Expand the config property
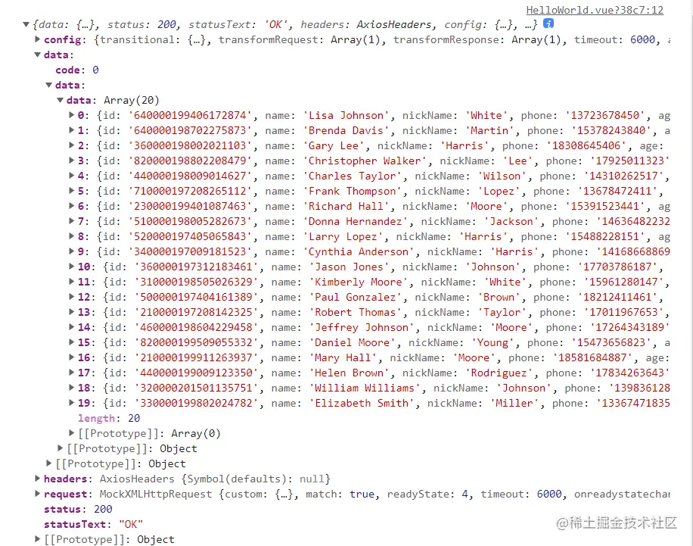Image resolution: width=693 pixels, height=546 pixels. (38, 39)
